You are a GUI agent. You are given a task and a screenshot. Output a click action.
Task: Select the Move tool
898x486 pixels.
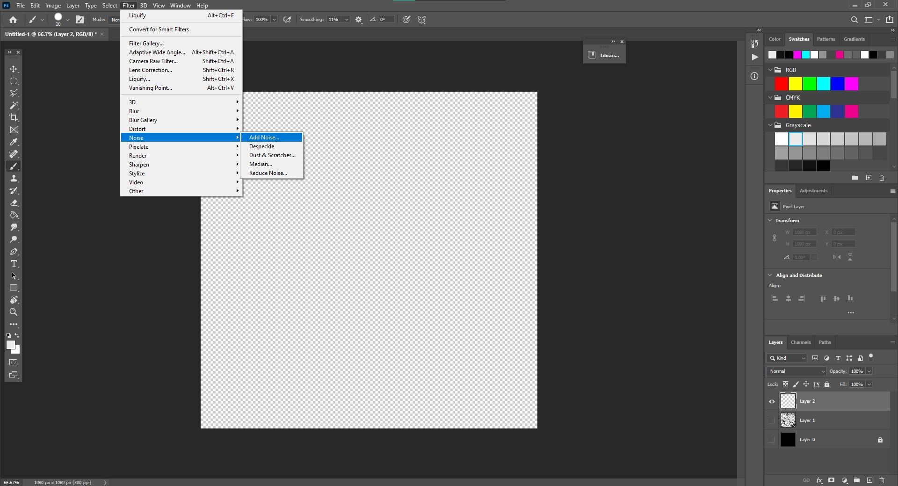14,69
